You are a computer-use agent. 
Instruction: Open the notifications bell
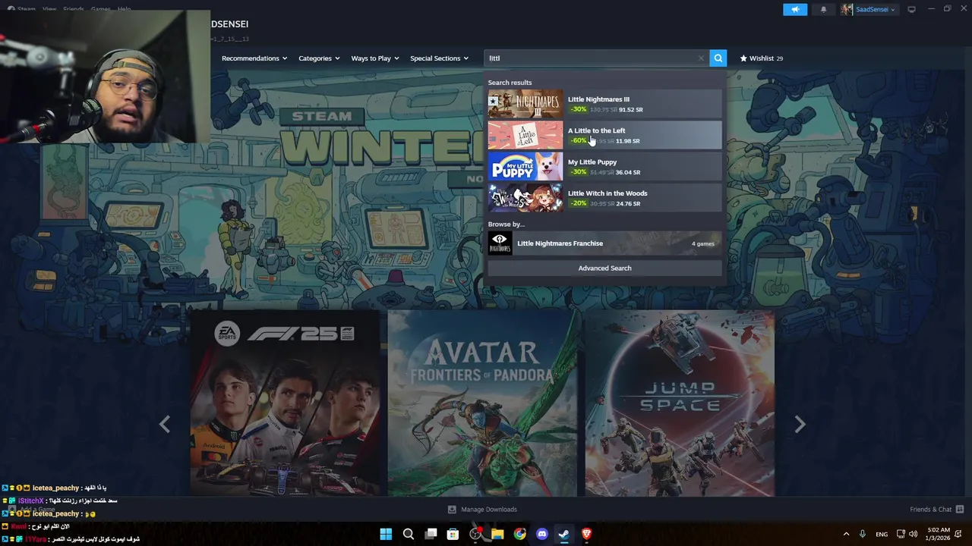(x=823, y=9)
